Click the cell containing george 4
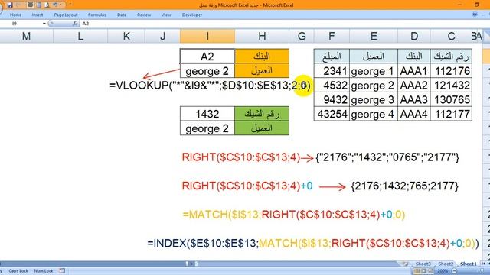 tap(374, 114)
